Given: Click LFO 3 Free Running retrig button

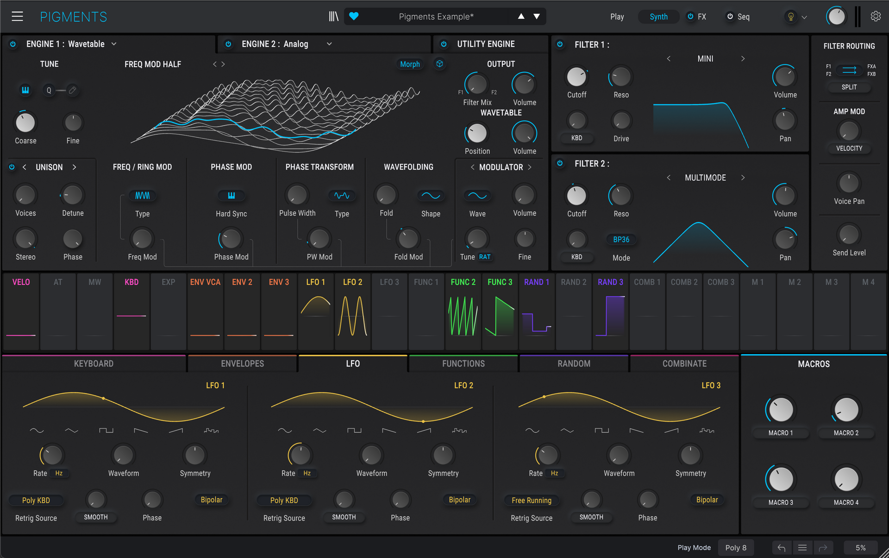Looking at the screenshot, I should pos(531,500).
